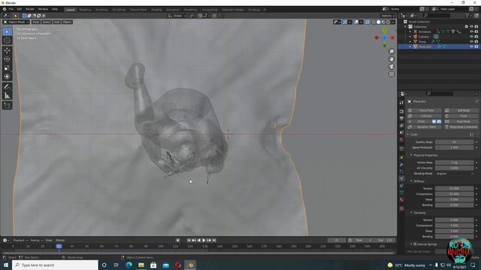Select the Select Box tool
The image size is (481, 270).
(x=7, y=31)
